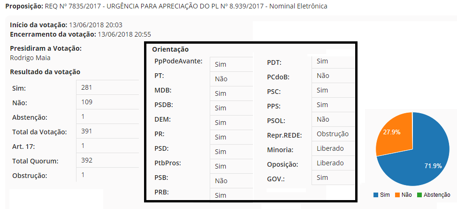The height and width of the screenshot is (209, 457).
Task: Click the Não vote count 109
Action: tap(87, 102)
